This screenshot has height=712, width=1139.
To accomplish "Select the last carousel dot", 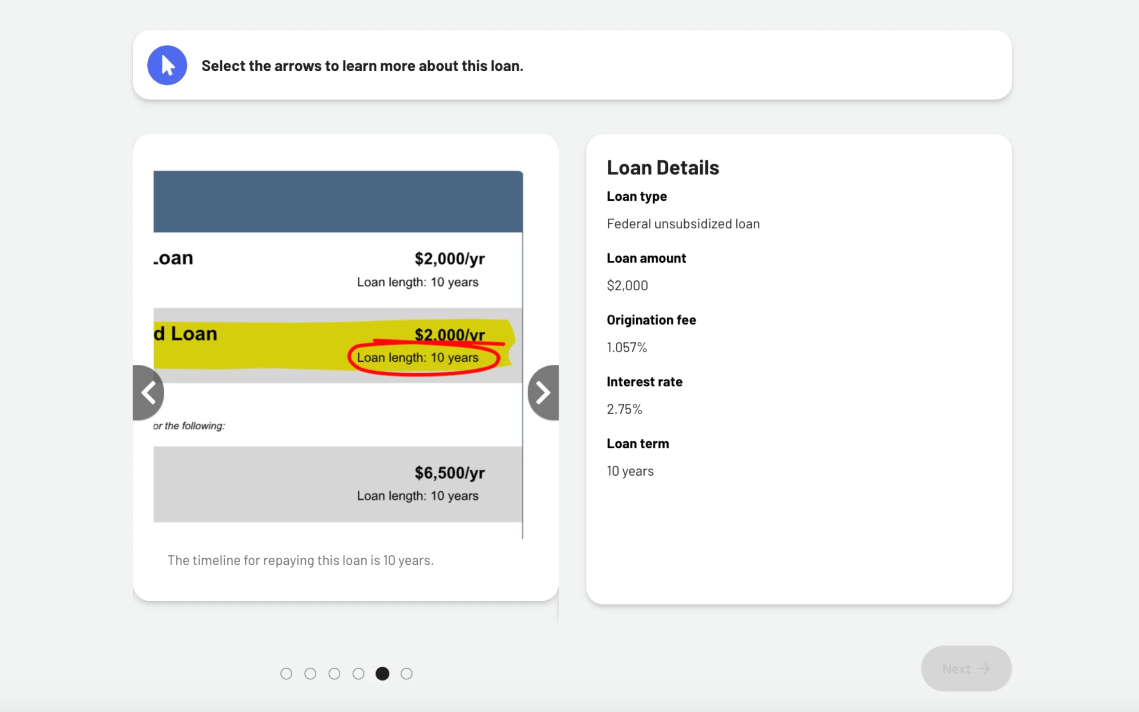I will pyautogui.click(x=406, y=673).
